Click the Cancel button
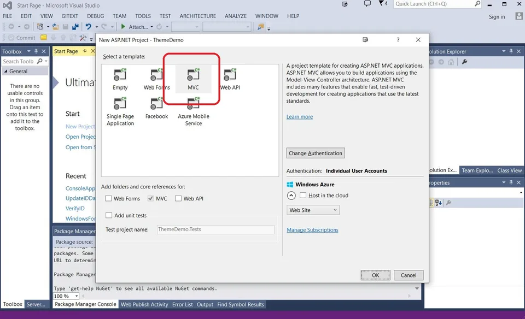 [409, 275]
